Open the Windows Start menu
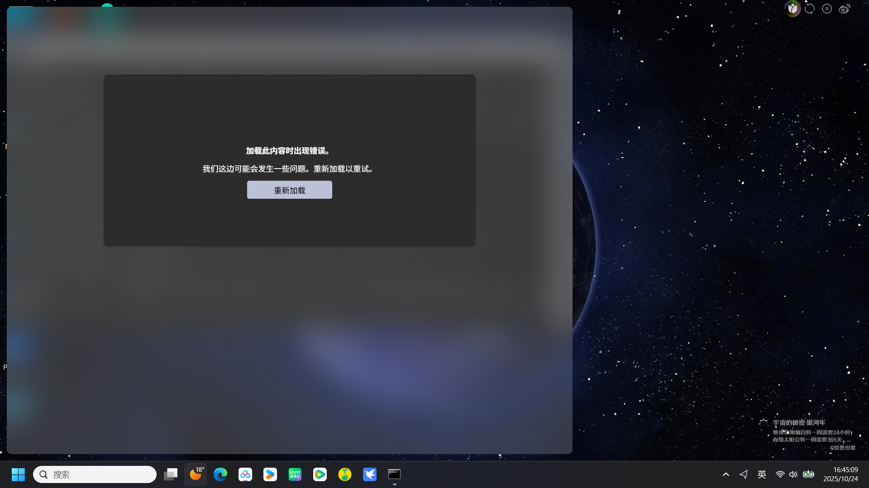Screen dimensions: 869x488 pos(18,474)
